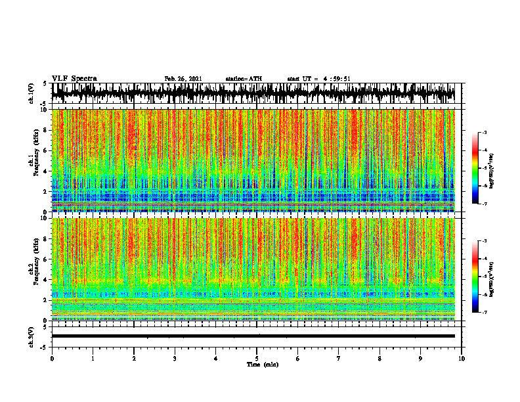
Task: Click the "9" tick on the time axis
Action: pyautogui.click(x=420, y=359)
